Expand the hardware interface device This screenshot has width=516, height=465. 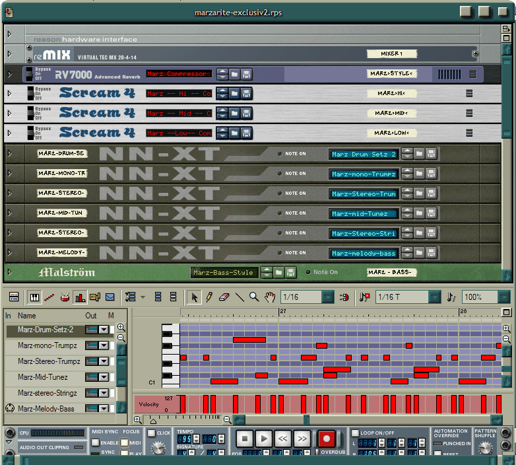(9, 34)
